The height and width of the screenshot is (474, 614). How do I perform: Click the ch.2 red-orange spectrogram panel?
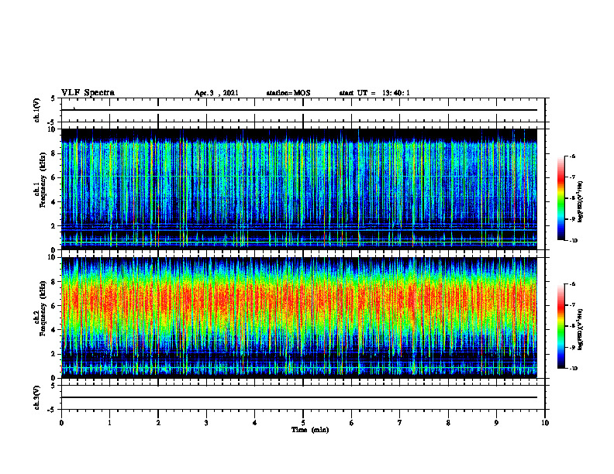point(299,318)
